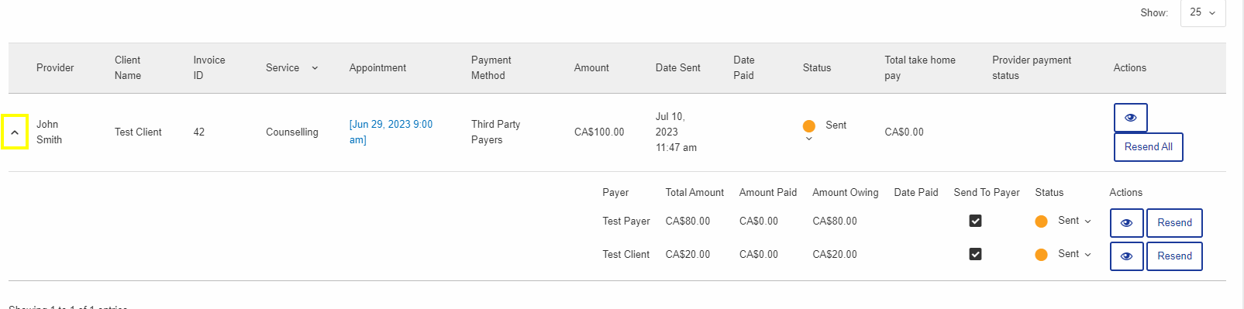Screen dimensions: 1244x309
Task: Collapse the John Smith invoice row
Action: [15, 132]
